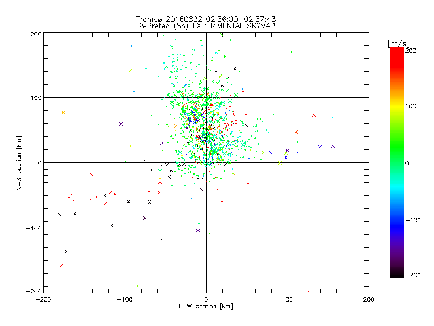Viewport: 434px width, 326px height.
Task: Click the E-W axis tick label "0"
Action: [206, 299]
